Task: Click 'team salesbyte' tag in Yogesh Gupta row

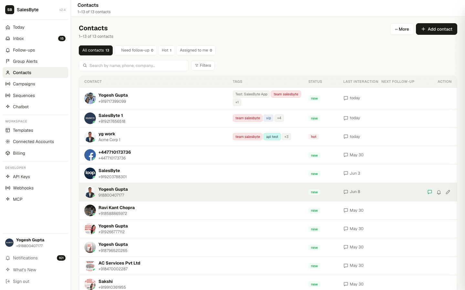Action: [286, 94]
